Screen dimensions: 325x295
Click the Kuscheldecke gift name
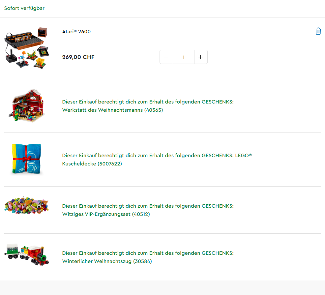pyautogui.click(x=79, y=163)
